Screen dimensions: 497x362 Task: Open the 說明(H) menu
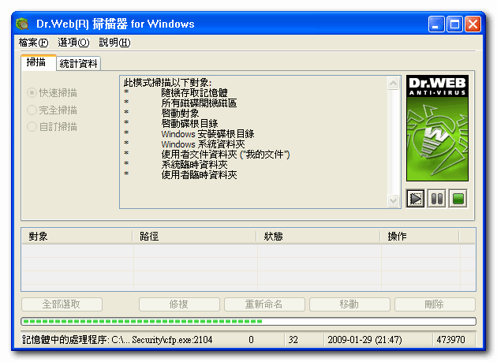(x=114, y=43)
